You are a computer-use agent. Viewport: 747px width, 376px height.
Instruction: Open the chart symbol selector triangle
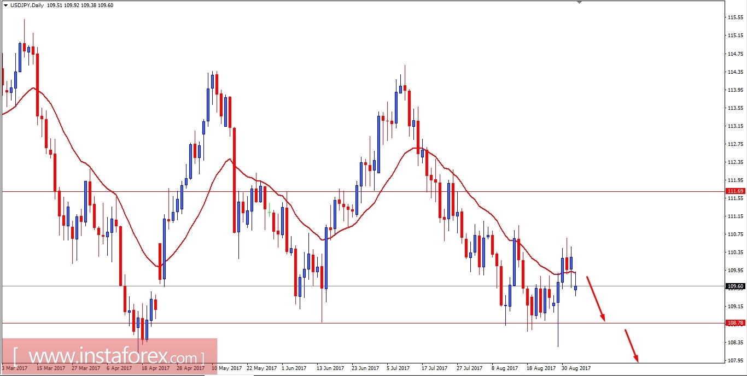6,6
